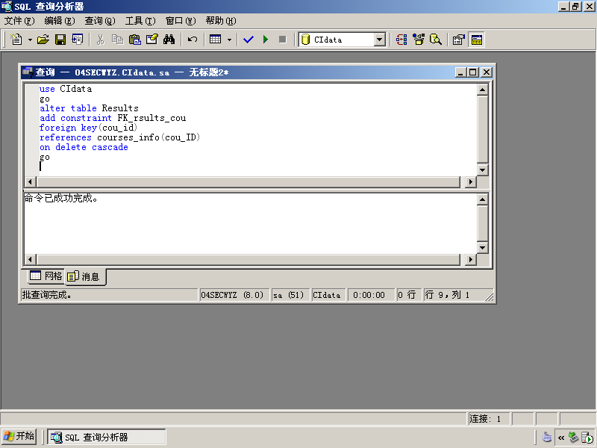Open the New Query dropdown arrow
The width and height of the screenshot is (597, 448).
pos(30,40)
